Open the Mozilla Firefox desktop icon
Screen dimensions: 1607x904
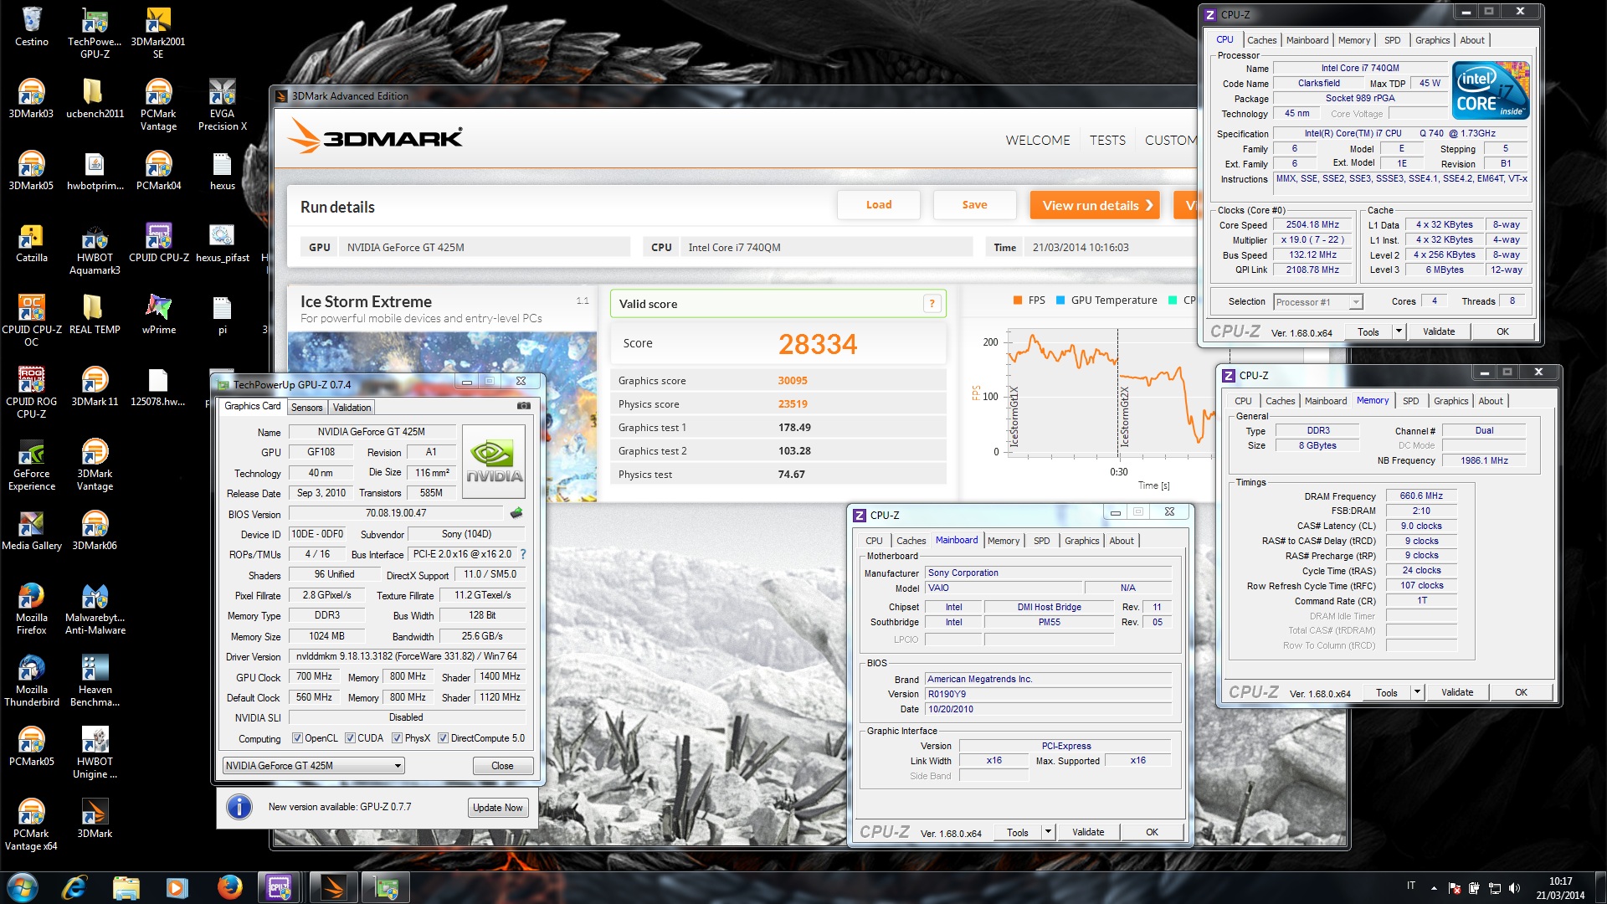pyautogui.click(x=32, y=609)
